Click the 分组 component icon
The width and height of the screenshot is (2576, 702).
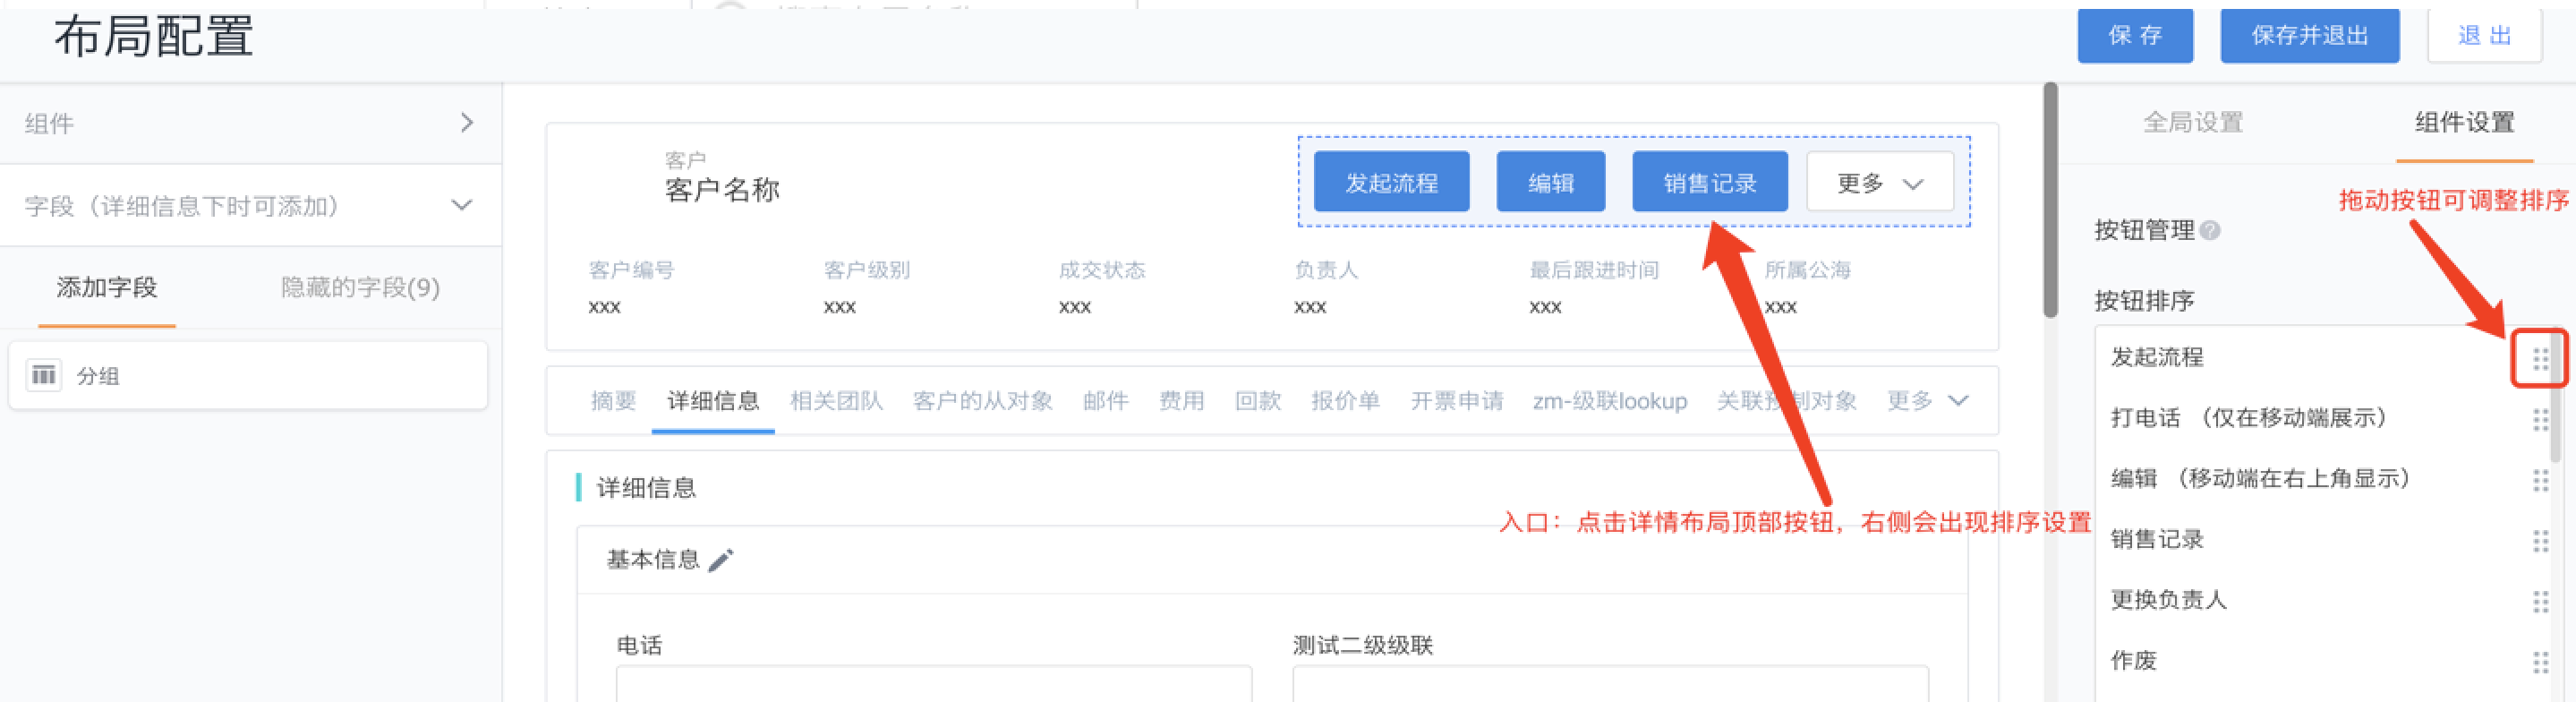pyautogui.click(x=44, y=375)
